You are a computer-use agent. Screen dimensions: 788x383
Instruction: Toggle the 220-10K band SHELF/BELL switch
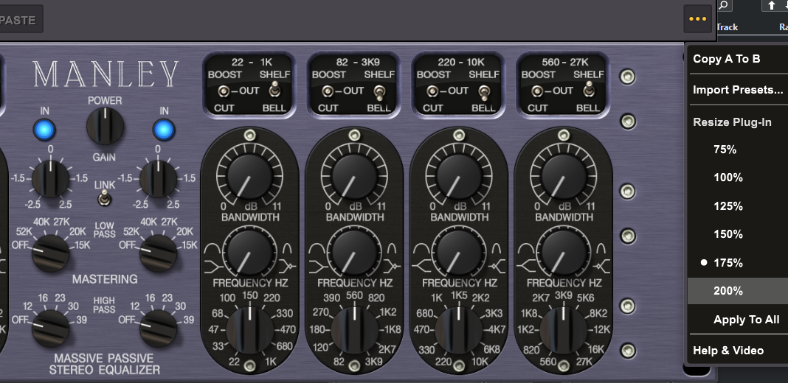point(484,92)
